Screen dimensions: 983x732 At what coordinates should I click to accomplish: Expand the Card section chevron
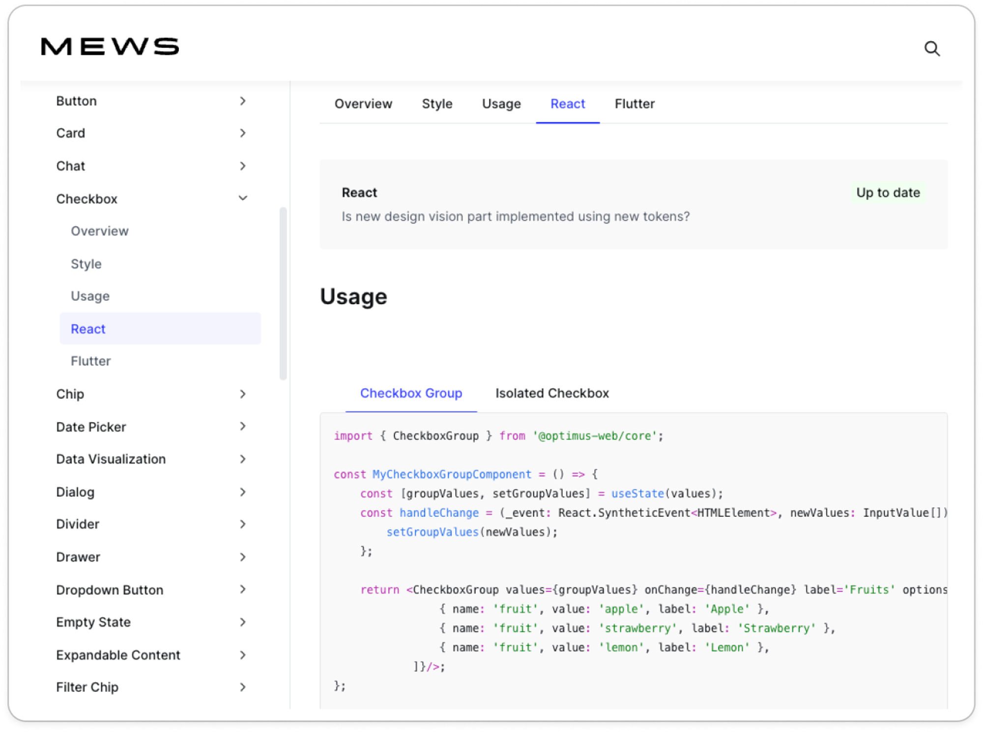pyautogui.click(x=242, y=133)
